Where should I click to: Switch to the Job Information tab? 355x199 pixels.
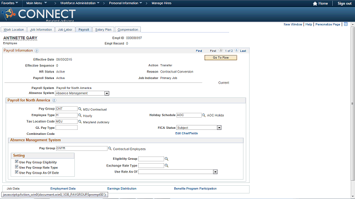(41, 29)
